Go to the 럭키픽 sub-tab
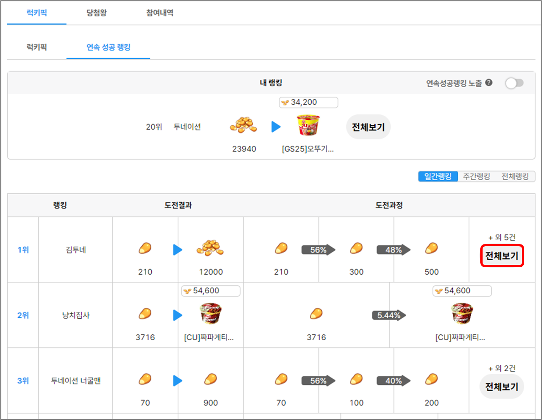Screen dimensions: 542x420 point(37,47)
